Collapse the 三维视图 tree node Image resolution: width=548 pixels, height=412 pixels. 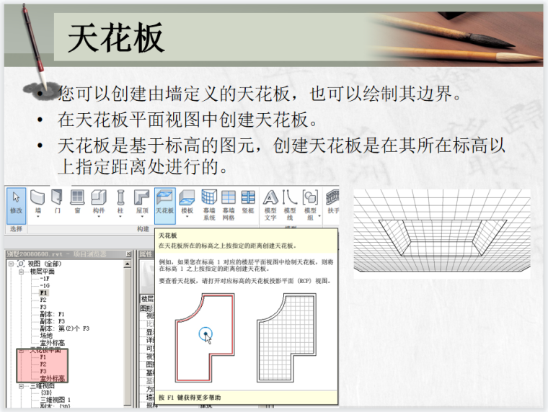tap(22, 385)
